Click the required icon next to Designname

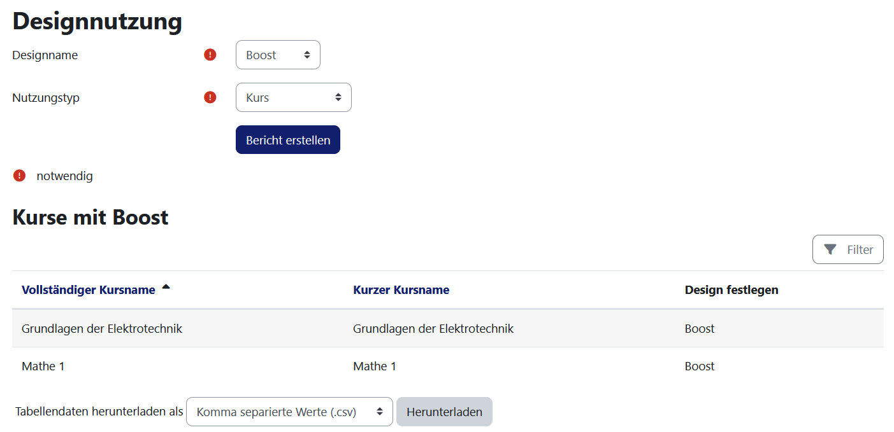210,55
